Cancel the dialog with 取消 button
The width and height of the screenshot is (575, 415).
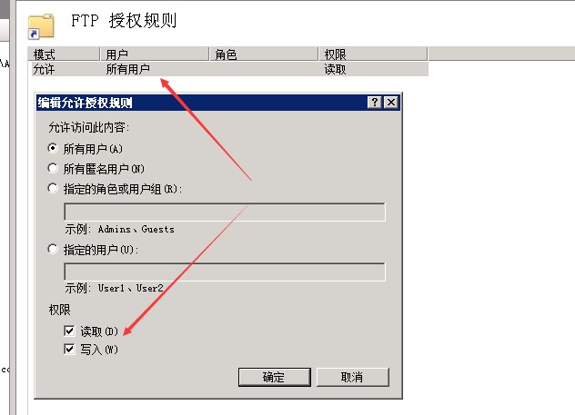[352, 377]
